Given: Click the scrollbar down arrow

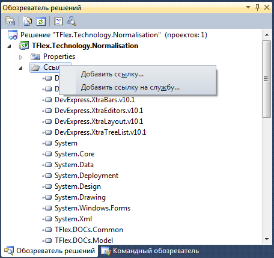Looking at the screenshot, I should click(x=267, y=239).
